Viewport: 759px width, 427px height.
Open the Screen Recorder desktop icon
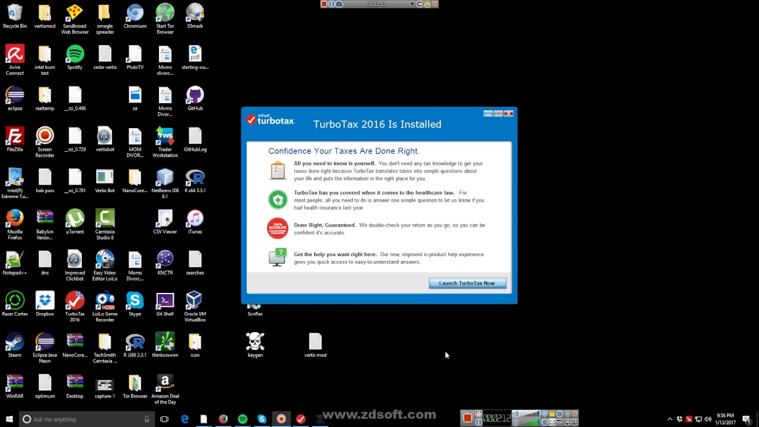pos(45,142)
